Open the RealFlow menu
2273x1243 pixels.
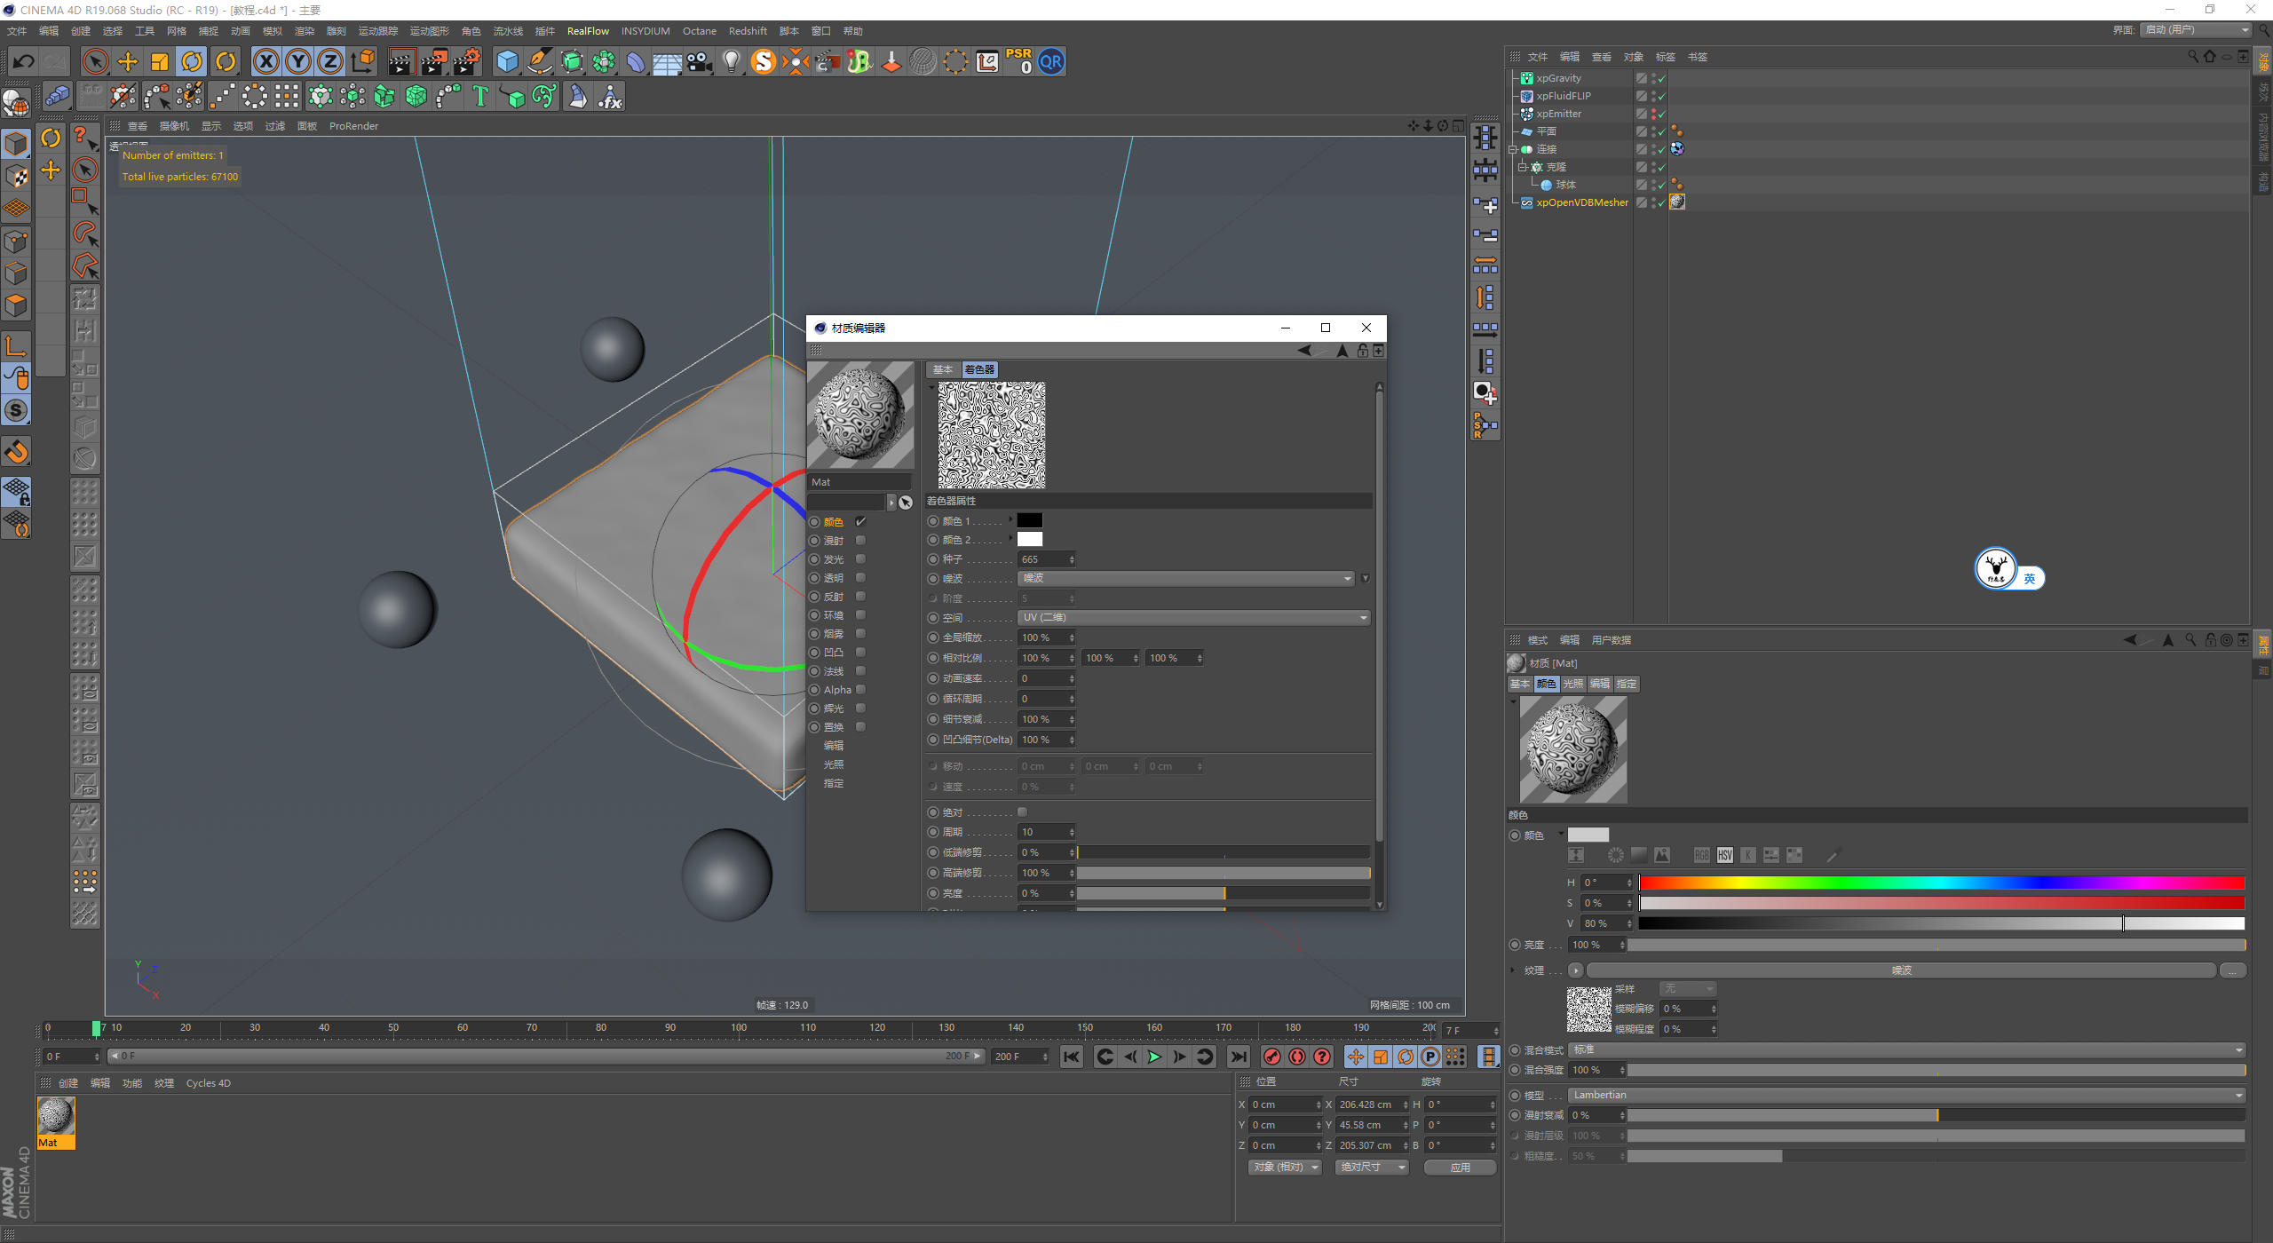[x=588, y=31]
